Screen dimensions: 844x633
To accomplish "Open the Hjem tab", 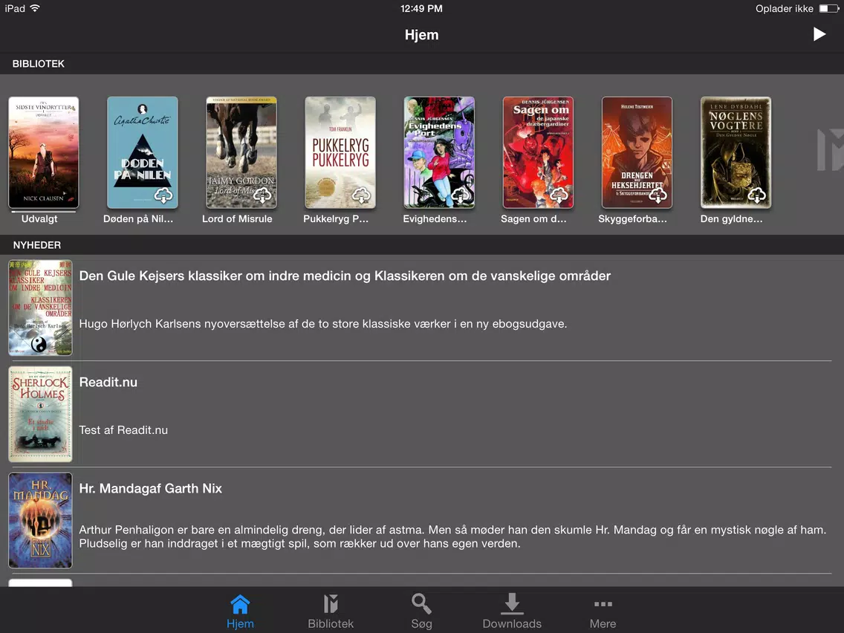I will (240, 611).
